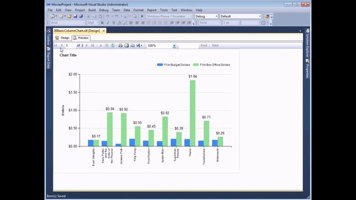Click the current page number field

pos(70,46)
